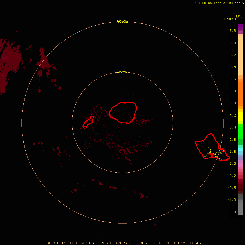Click the 9.0 color scale label
245x245 pixels.
[233, 43]
